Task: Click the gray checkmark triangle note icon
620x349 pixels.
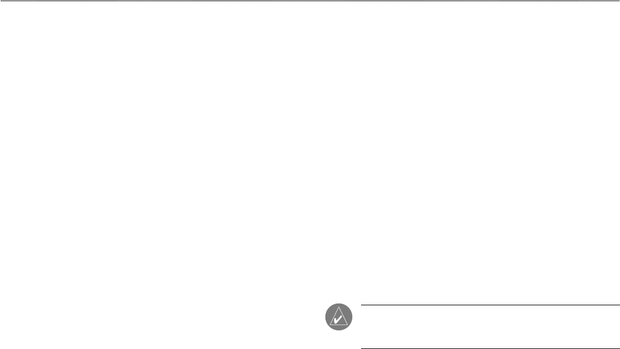Action: (x=339, y=317)
